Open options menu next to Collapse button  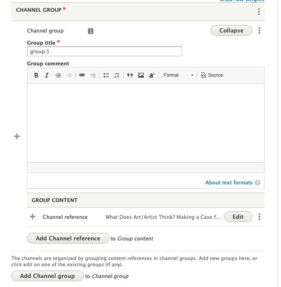coord(259,31)
